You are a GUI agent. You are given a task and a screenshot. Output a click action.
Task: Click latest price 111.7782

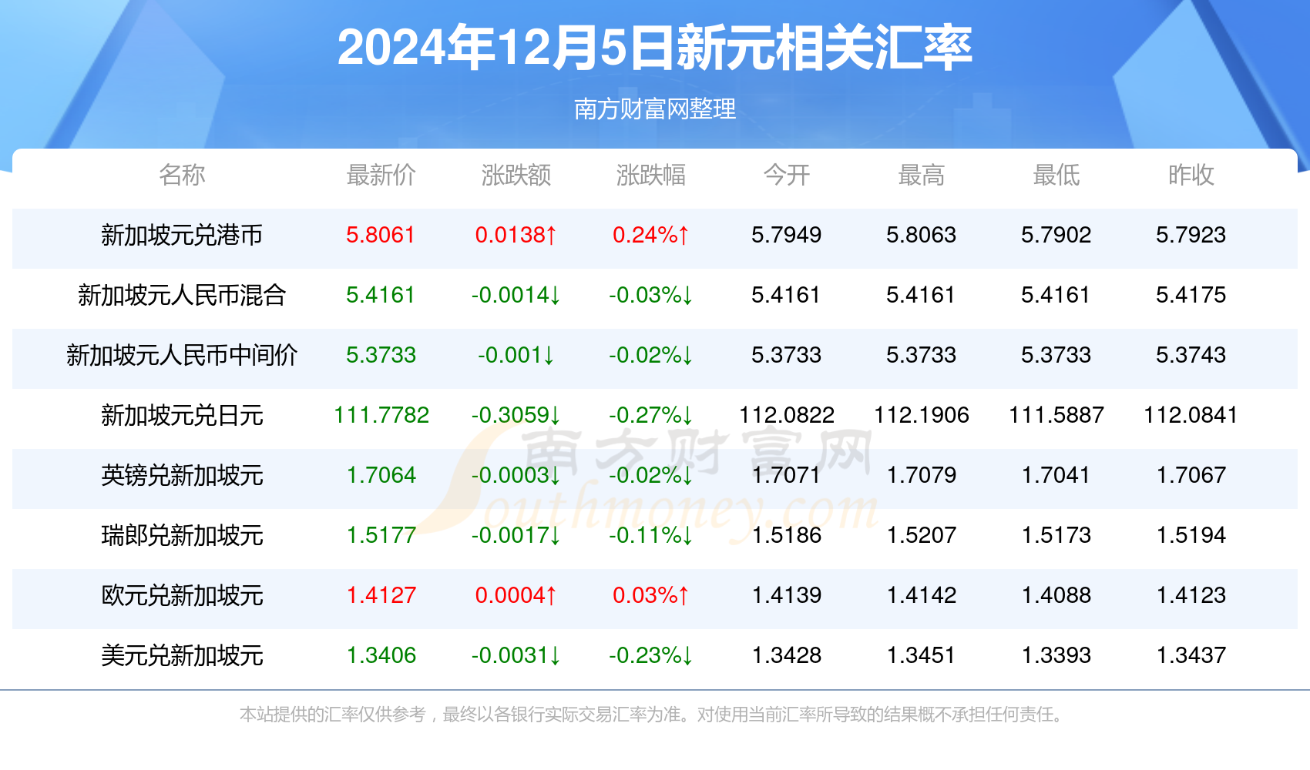[381, 415]
